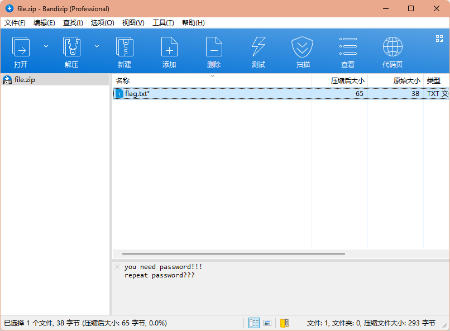The width and height of the screenshot is (450, 331).
Task: Expand the dropdown arrow next to 解压
Action: (97, 46)
